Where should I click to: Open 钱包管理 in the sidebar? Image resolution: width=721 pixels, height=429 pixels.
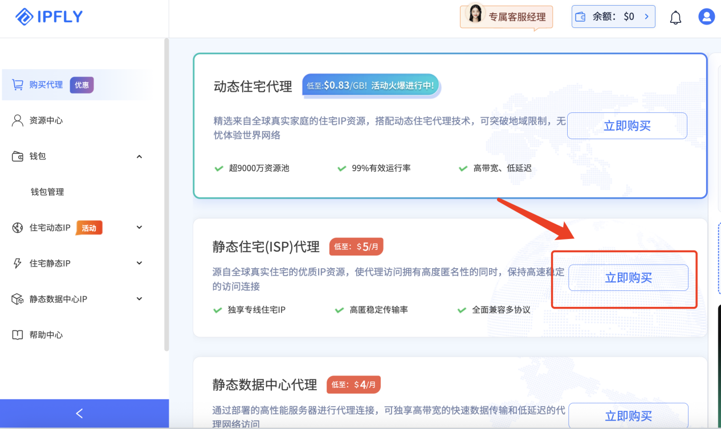(x=47, y=192)
